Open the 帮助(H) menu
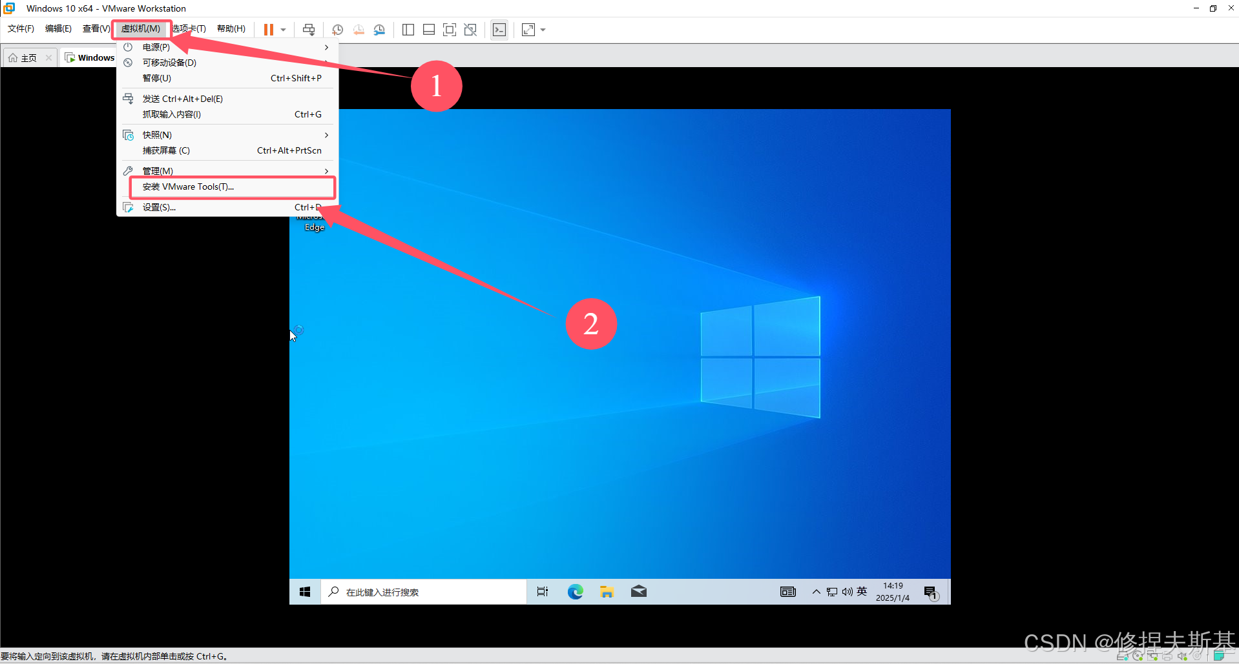 pyautogui.click(x=231, y=29)
